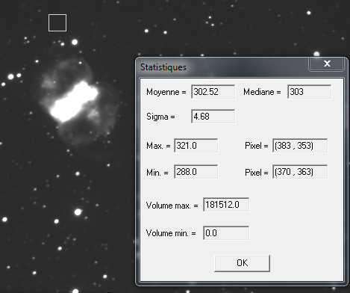Select the Mediane value field 303
Viewport: 350px width, 293px height.
click(309, 92)
